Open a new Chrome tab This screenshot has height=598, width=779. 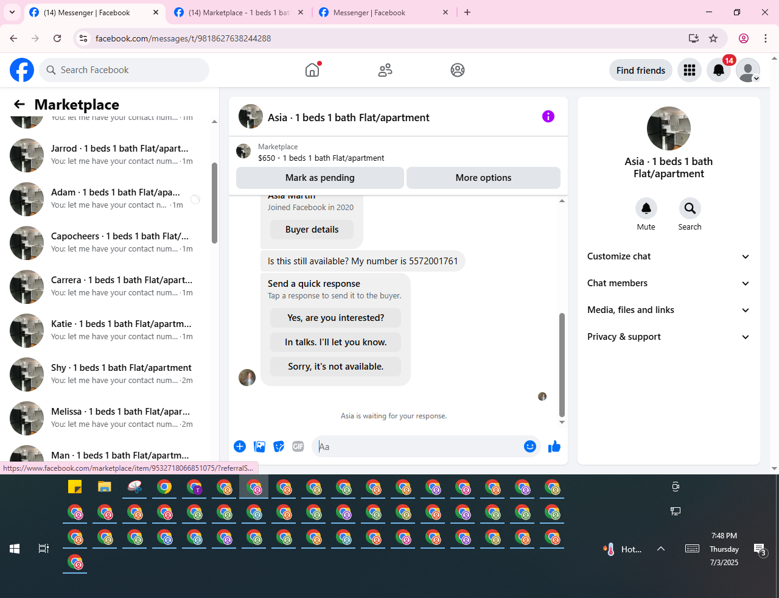(x=467, y=12)
